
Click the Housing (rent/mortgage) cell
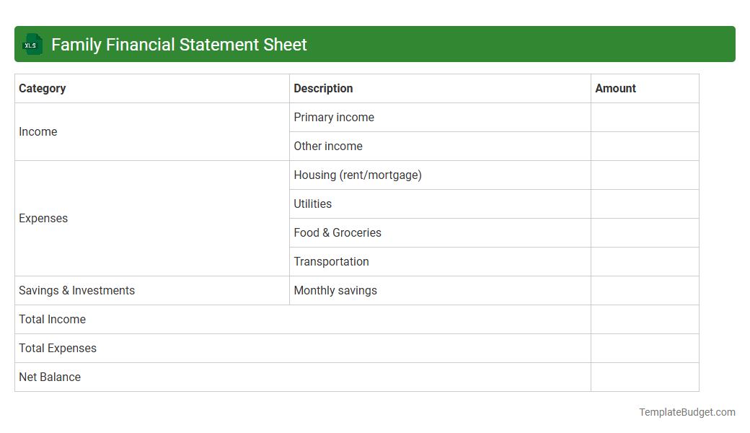click(x=358, y=175)
